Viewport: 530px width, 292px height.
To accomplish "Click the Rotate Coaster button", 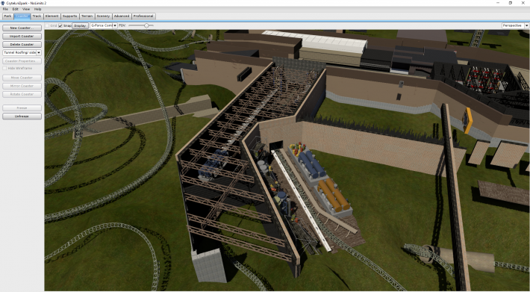I will [22, 94].
